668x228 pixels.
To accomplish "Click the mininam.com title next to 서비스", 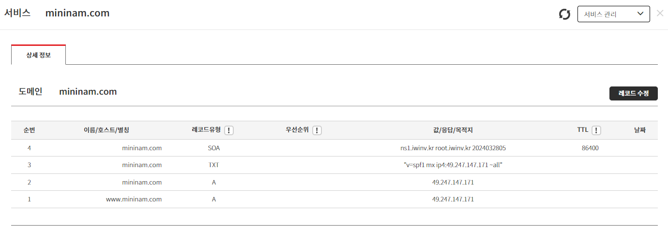I will [77, 14].
